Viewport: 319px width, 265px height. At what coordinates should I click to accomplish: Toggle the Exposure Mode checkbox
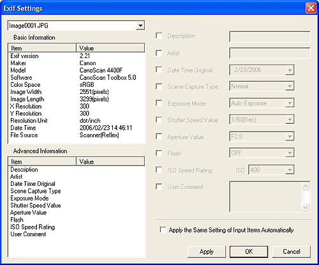pos(159,103)
